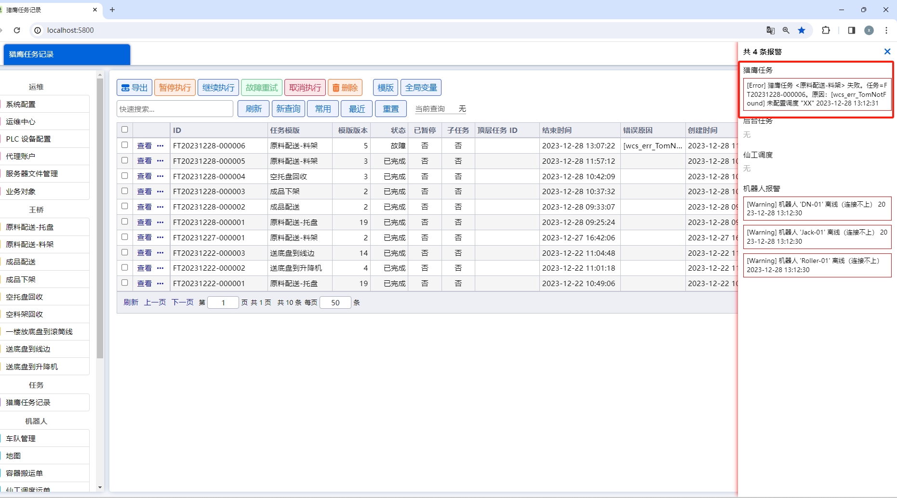Open the translate page icon
Image resolution: width=897 pixels, height=498 pixels.
[x=771, y=30]
